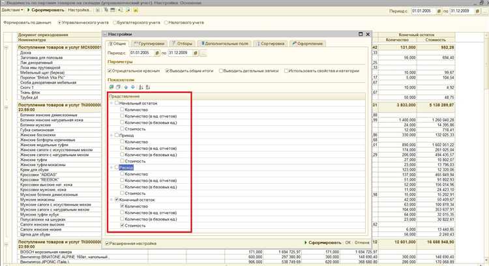Move indicator down blue arrow icon
This screenshot has width=489, height=266.
(133, 87)
